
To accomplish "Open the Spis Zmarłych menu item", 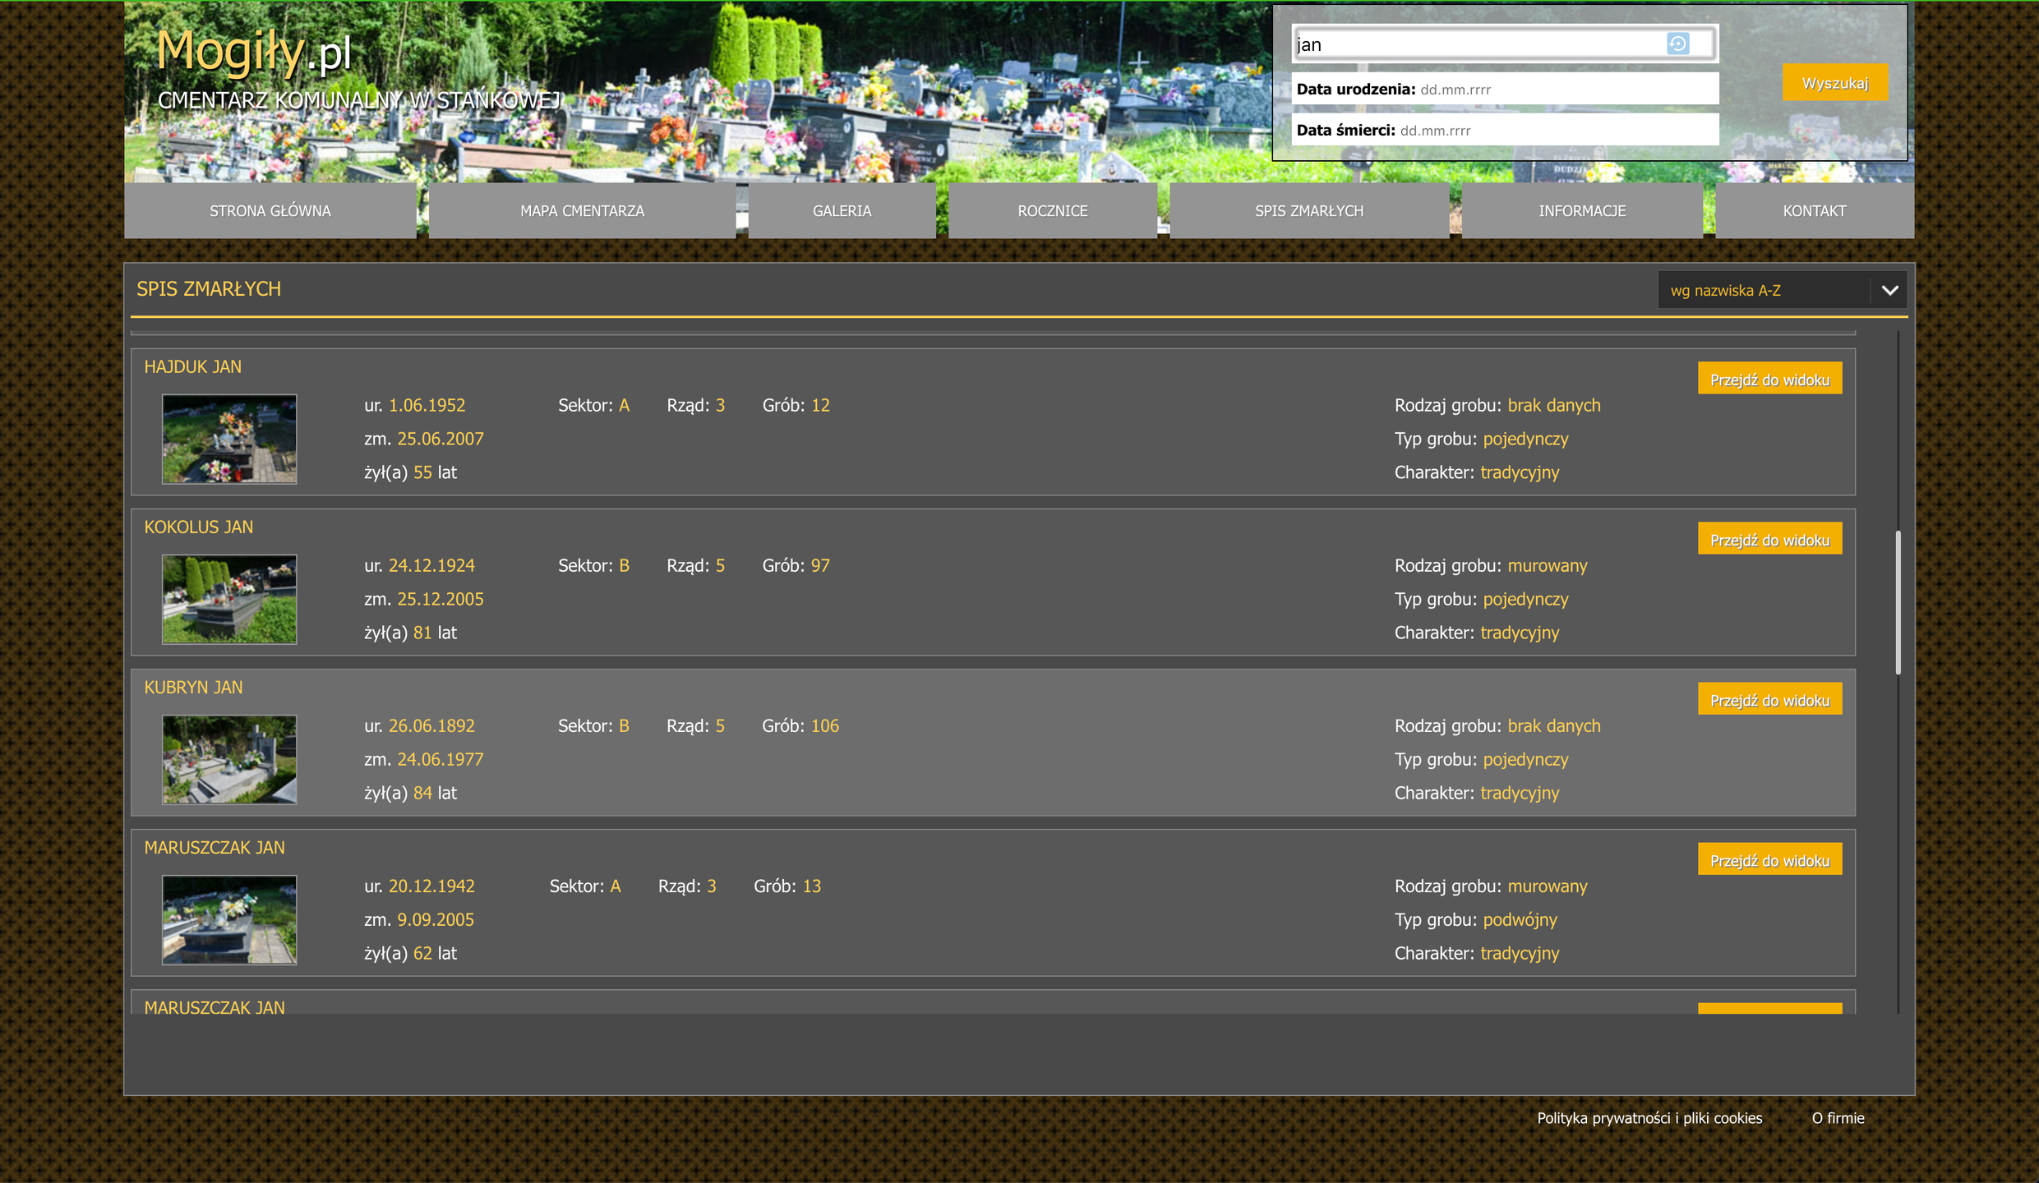I will [1308, 211].
